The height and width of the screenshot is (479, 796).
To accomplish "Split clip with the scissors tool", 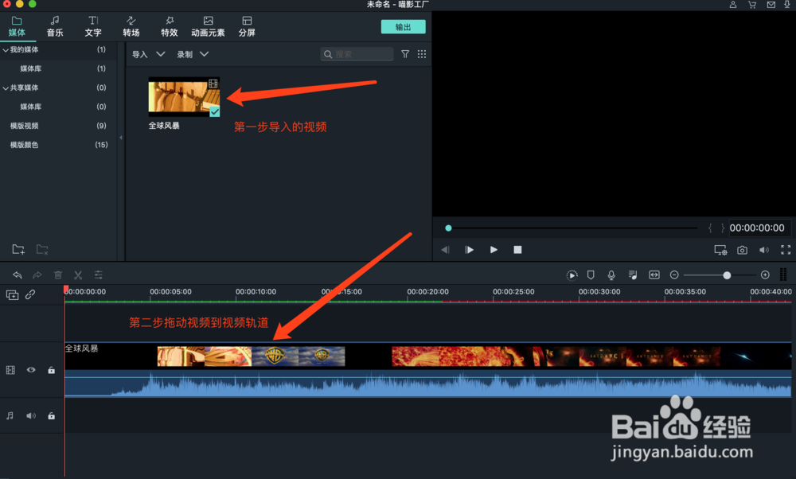I will (78, 275).
